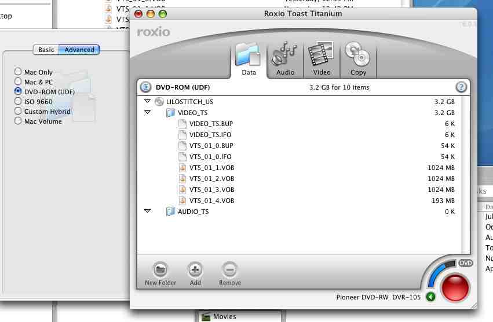This screenshot has width=493, height=322.
Task: Select the VTS_01_0.IFO file name
Action: pyautogui.click(x=210, y=157)
